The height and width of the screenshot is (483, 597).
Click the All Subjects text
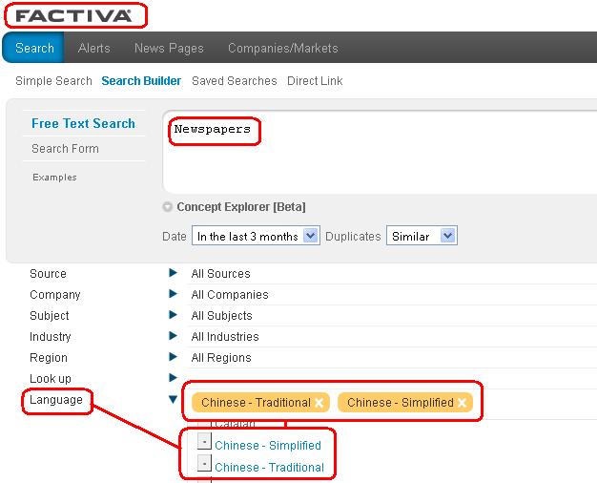tap(221, 315)
